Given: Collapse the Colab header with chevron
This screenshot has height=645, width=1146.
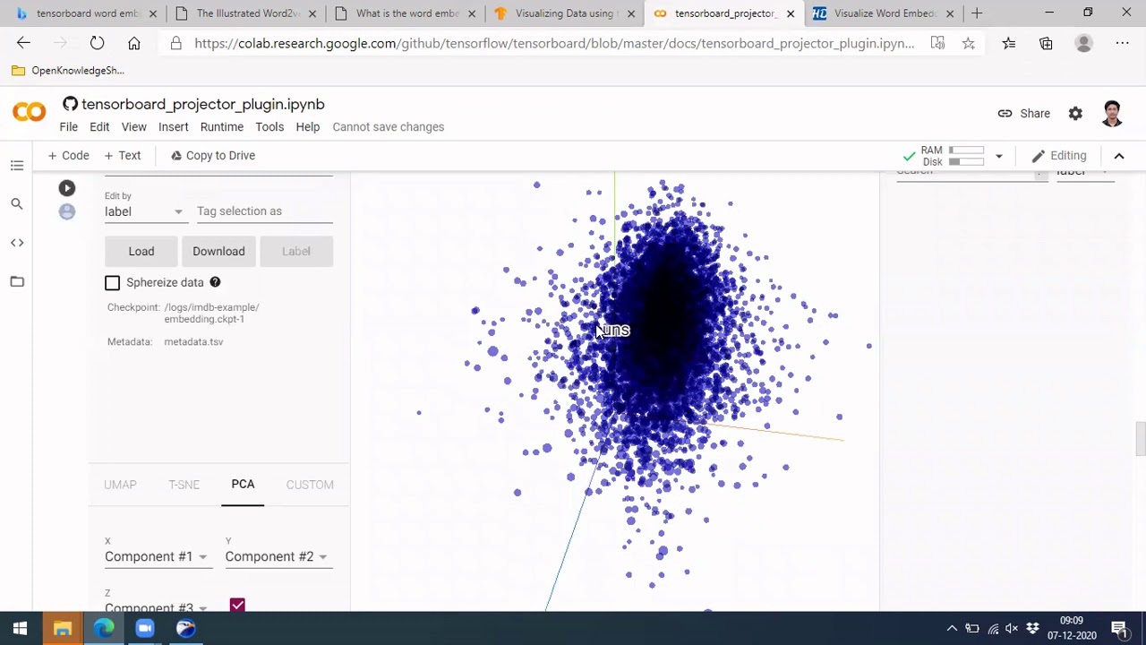Looking at the screenshot, I should tap(1118, 156).
